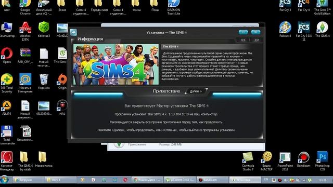The height and width of the screenshot is (187, 333).
Task: Open the Новая папка folder
Action: (x=44, y=159)
